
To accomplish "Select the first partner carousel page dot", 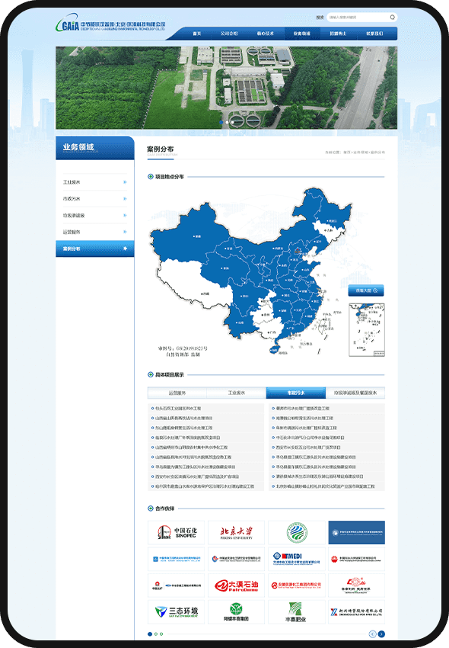I will [x=150, y=634].
